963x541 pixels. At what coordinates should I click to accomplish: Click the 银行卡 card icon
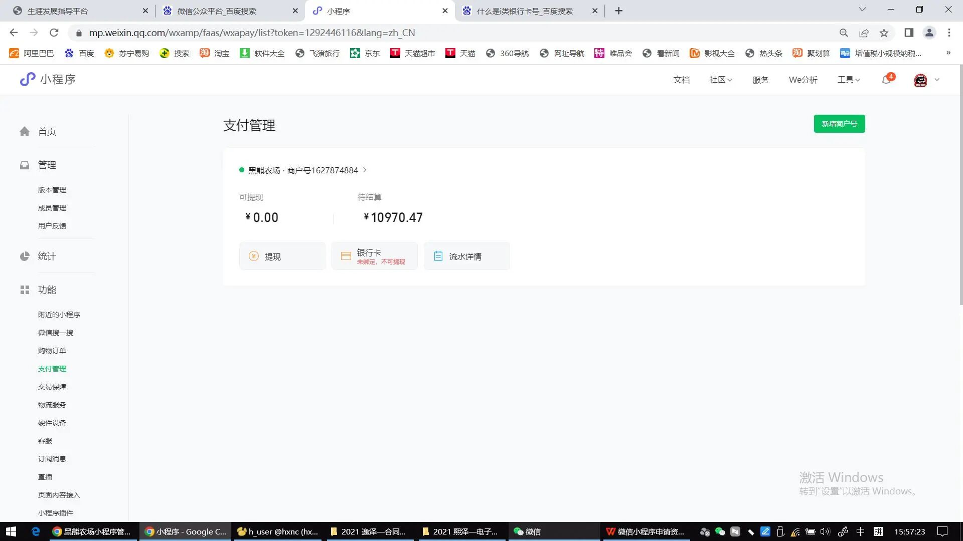click(346, 256)
